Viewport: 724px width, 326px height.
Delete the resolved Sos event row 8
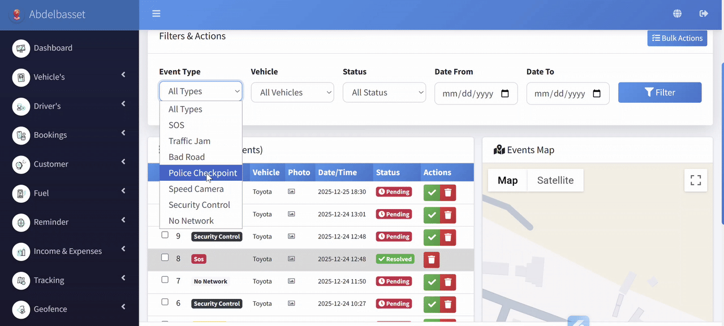[432, 259]
